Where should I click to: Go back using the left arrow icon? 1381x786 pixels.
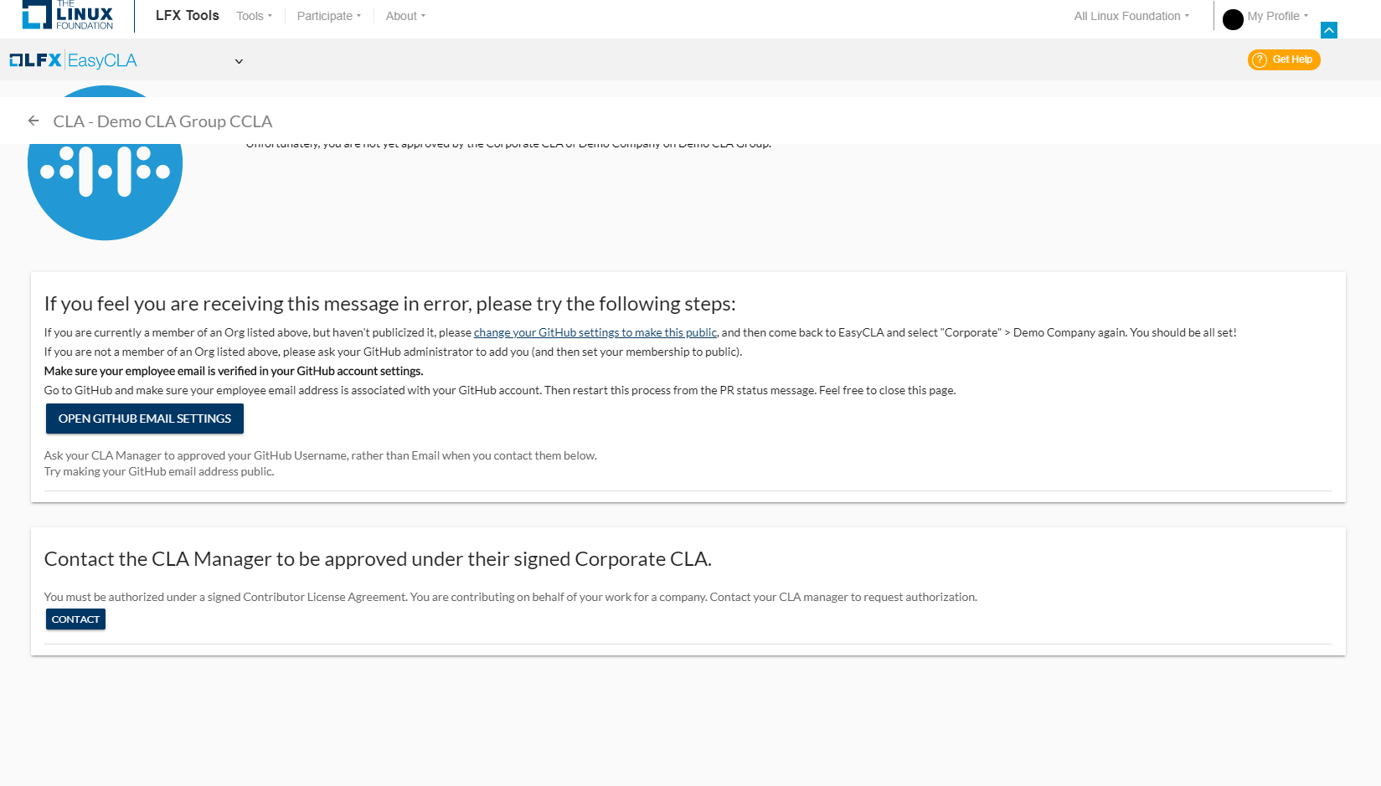(x=33, y=121)
